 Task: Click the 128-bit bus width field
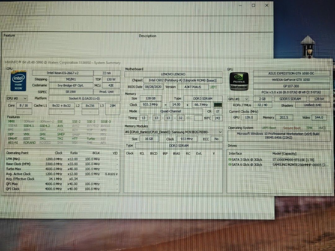click(x=319, y=99)
